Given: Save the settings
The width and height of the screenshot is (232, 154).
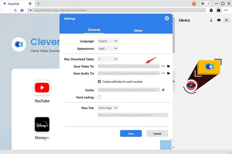Looking at the screenshot, I should [x=131, y=134].
